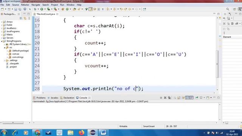Click the Debug bug toolbar icon
This screenshot has height=136, width=242.
(35, 9)
